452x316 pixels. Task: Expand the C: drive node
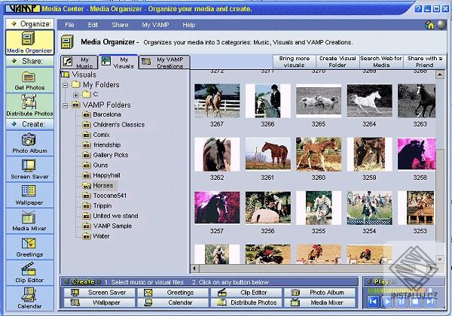click(75, 95)
